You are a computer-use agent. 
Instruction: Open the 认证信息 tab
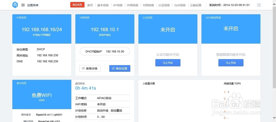pyautogui.click(x=164, y=5)
